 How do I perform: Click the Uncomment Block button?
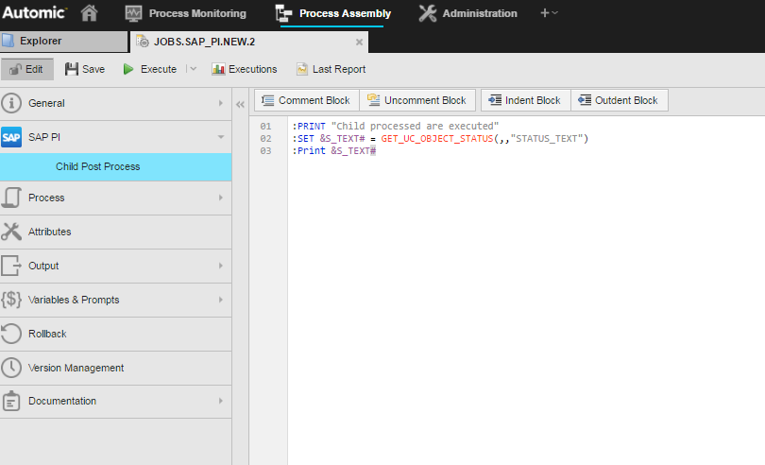click(417, 100)
